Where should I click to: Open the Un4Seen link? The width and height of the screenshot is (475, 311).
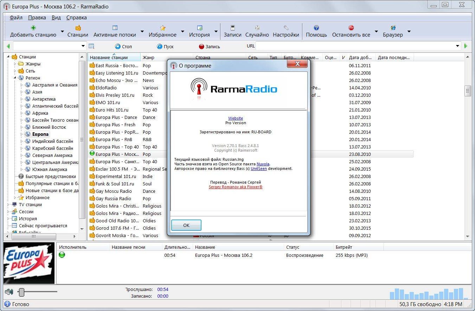259,169
